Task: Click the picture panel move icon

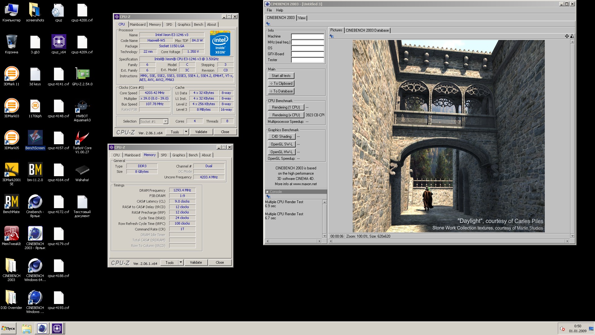Action: click(x=567, y=36)
